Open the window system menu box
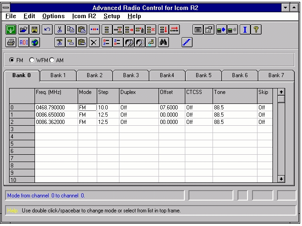Screen dimensions: 302x226 pyautogui.click(x=6, y=8)
